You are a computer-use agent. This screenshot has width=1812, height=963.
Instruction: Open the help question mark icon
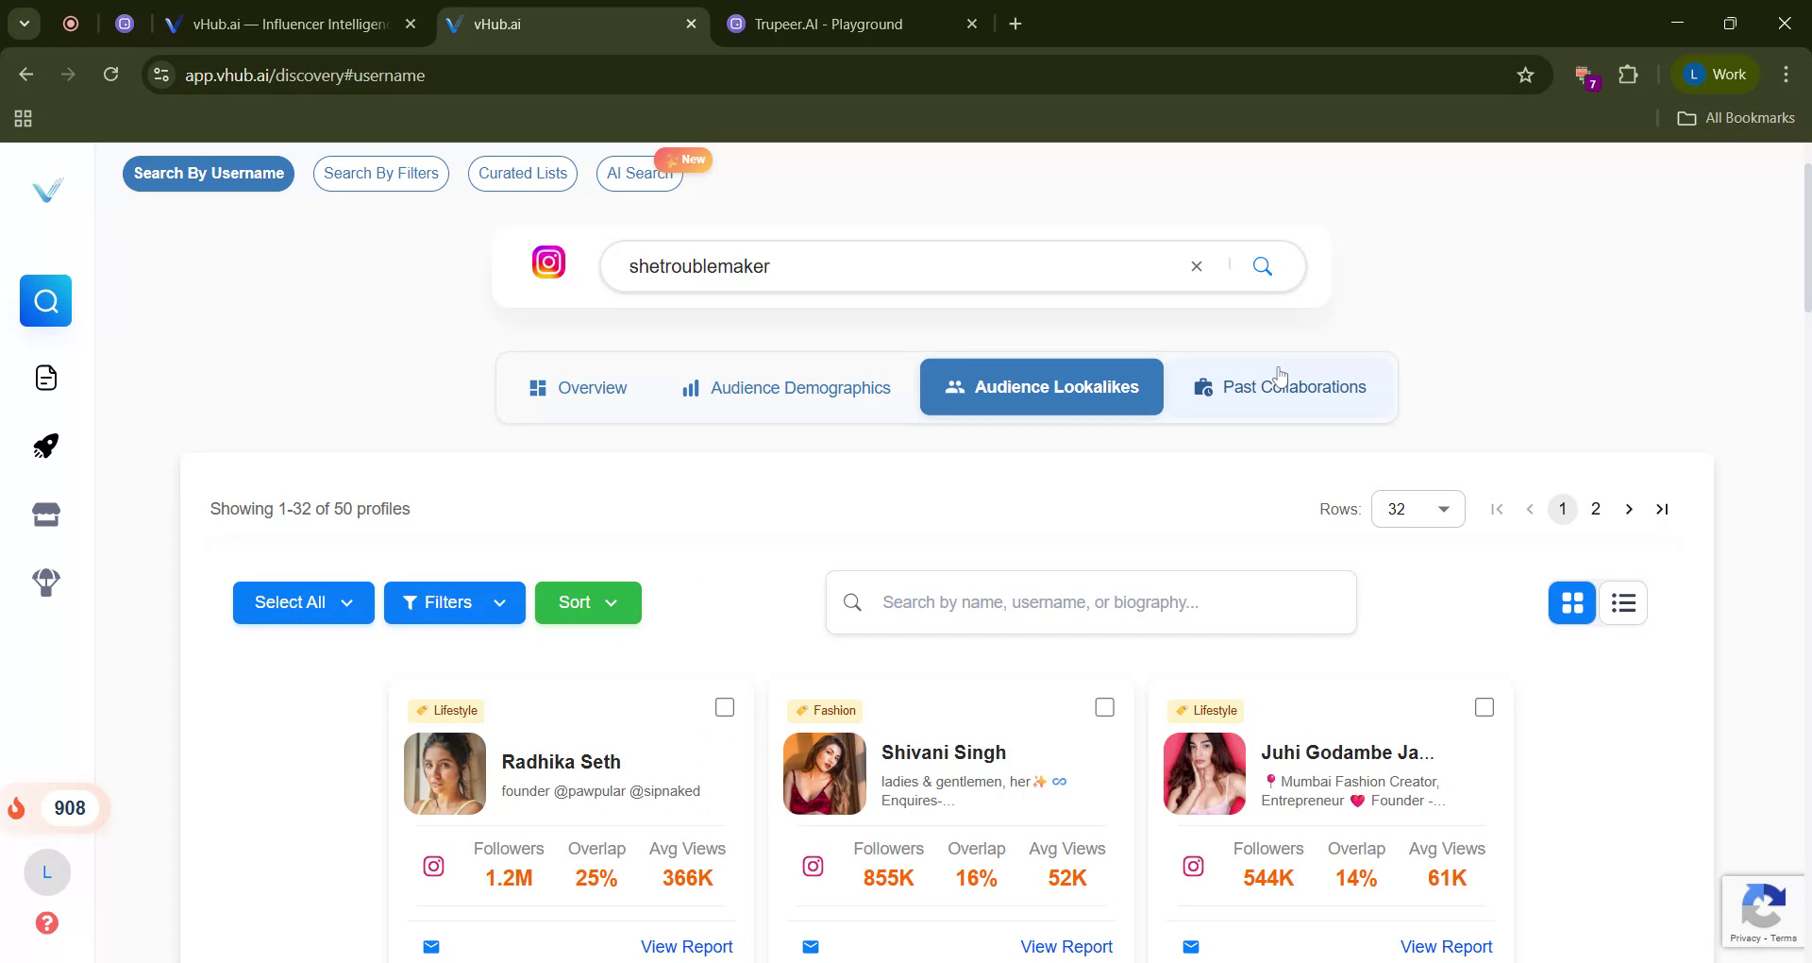coord(46,923)
